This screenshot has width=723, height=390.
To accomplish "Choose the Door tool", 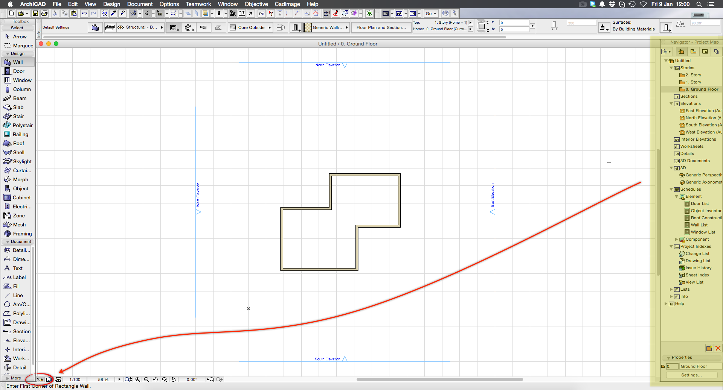I will tap(18, 71).
